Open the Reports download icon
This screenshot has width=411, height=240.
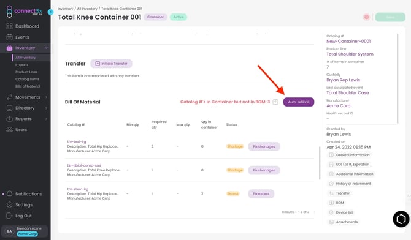click(9, 119)
